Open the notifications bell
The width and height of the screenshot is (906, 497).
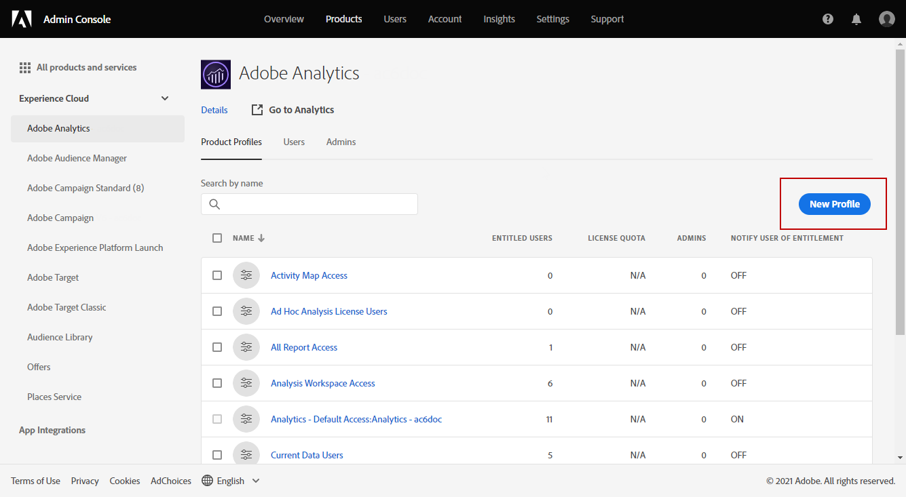(x=856, y=19)
